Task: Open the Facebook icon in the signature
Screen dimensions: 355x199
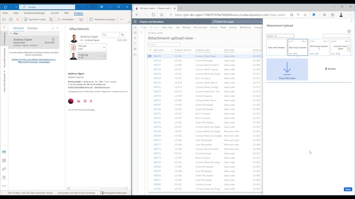Action: coord(91,101)
